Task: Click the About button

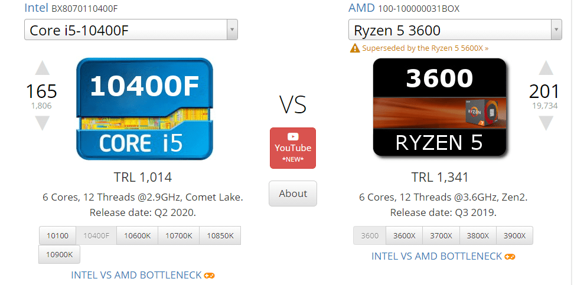Action: click(x=293, y=194)
